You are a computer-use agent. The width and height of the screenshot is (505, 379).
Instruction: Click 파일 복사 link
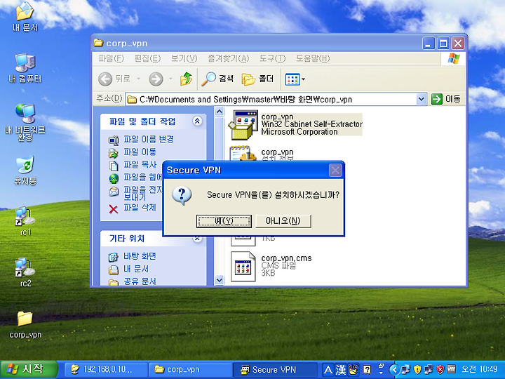click(x=140, y=165)
